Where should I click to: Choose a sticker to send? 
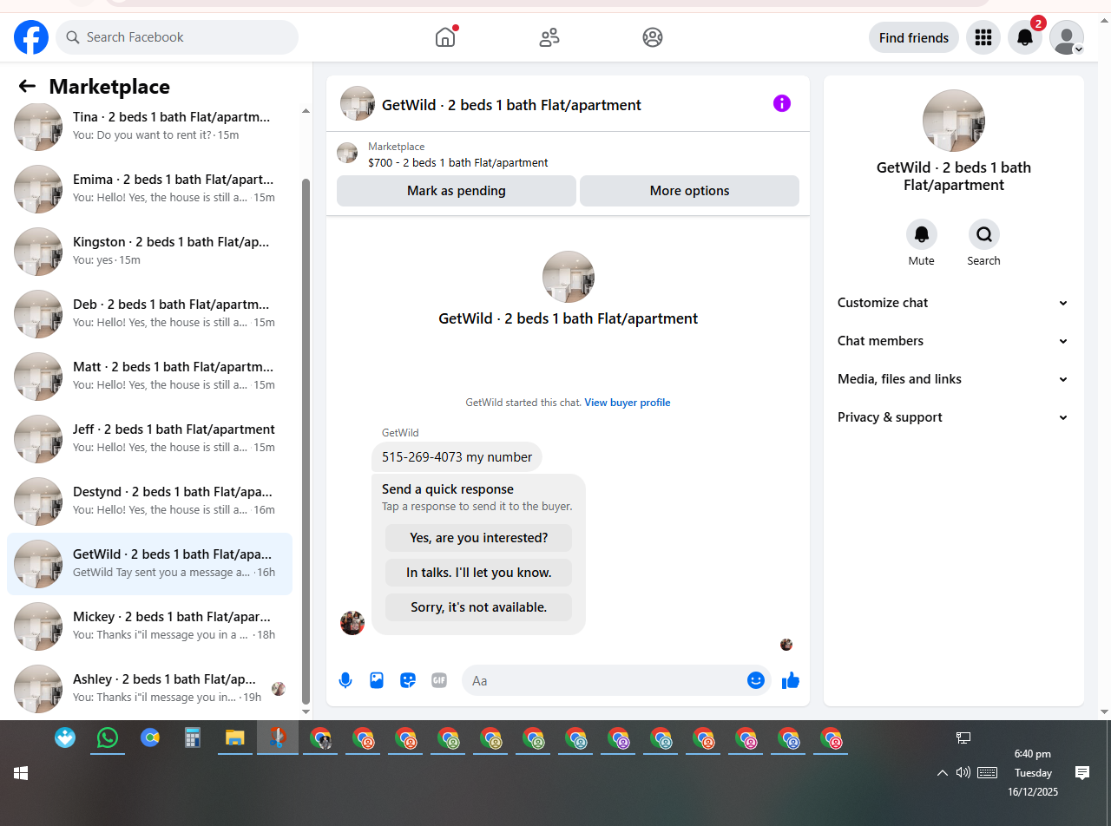click(x=408, y=680)
